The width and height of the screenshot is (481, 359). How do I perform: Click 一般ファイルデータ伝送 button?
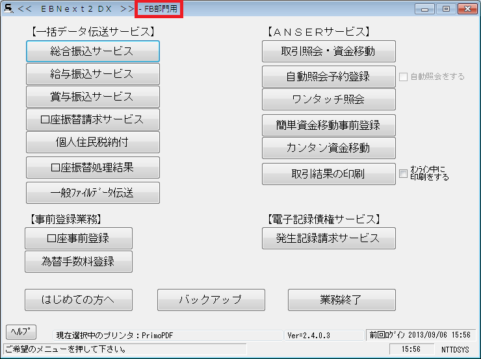click(x=93, y=193)
